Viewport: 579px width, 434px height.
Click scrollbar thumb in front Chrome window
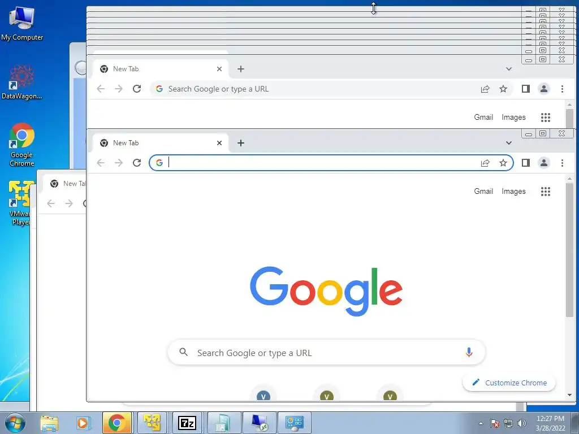569,249
